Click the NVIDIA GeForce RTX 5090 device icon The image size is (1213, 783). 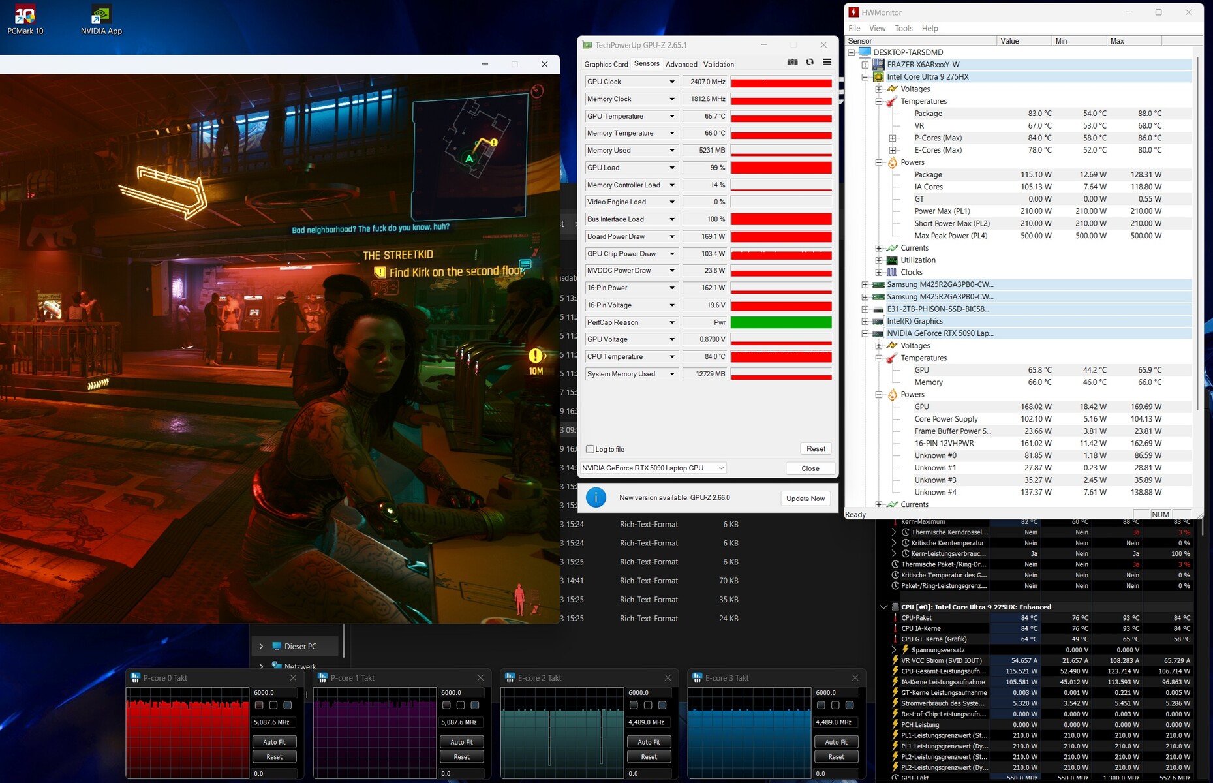coord(878,333)
